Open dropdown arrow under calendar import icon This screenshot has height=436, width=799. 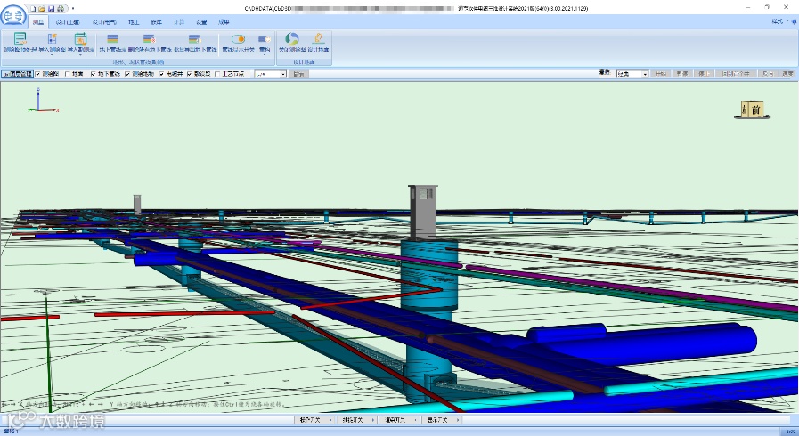point(80,54)
